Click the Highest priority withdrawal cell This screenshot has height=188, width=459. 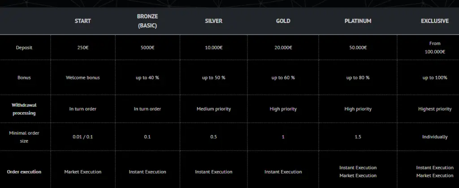[434, 109]
